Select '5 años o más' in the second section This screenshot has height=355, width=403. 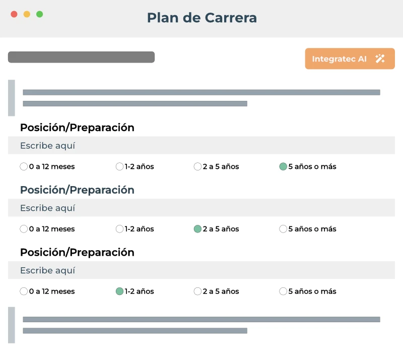283,229
